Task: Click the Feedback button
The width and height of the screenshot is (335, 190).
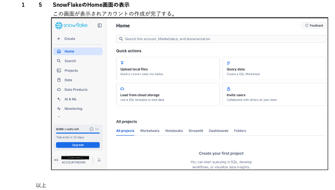Action: click(314, 25)
